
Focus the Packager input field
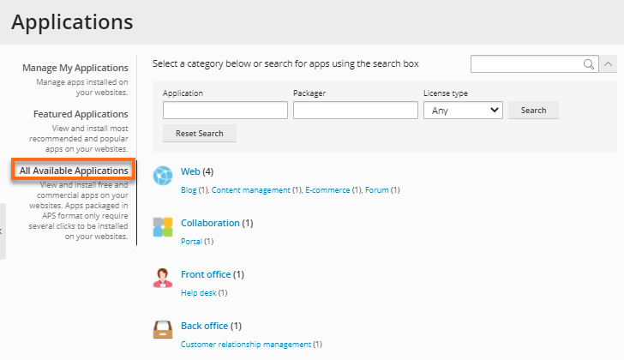click(x=355, y=111)
